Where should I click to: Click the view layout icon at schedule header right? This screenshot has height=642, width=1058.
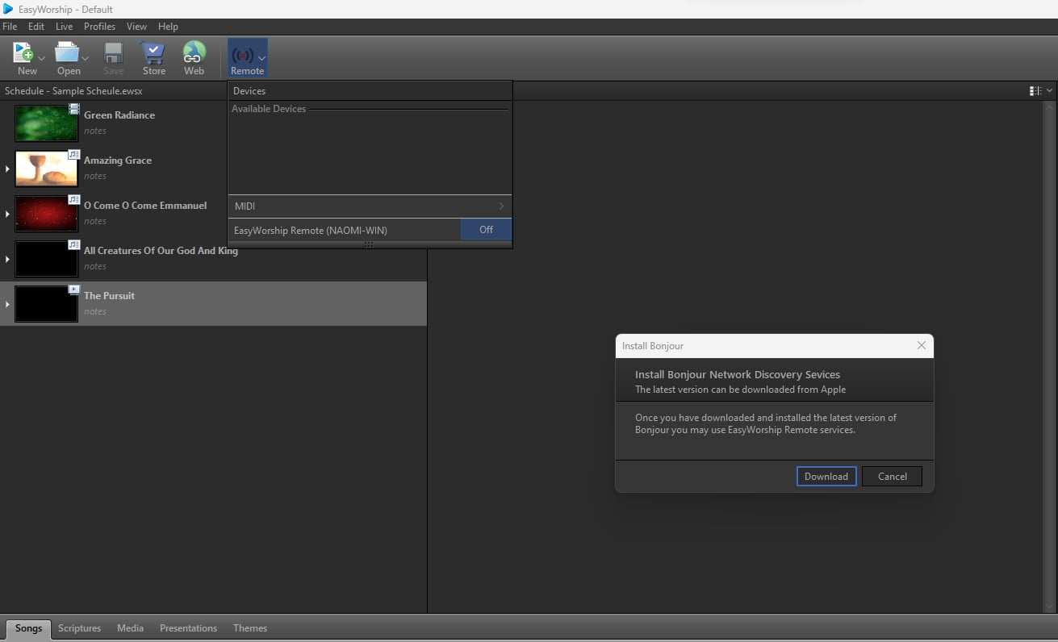coord(1035,91)
